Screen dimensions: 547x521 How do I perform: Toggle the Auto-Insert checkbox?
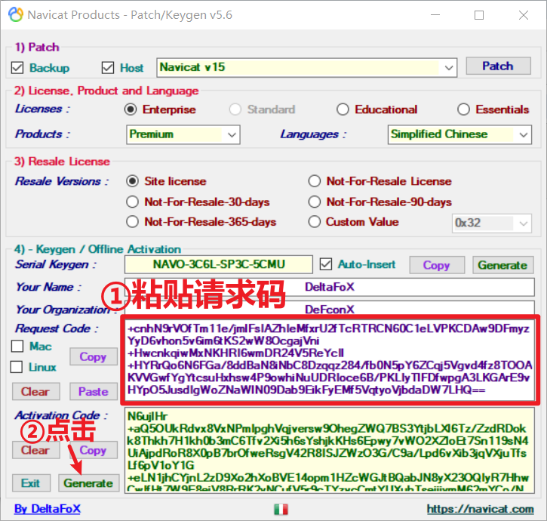pos(326,264)
